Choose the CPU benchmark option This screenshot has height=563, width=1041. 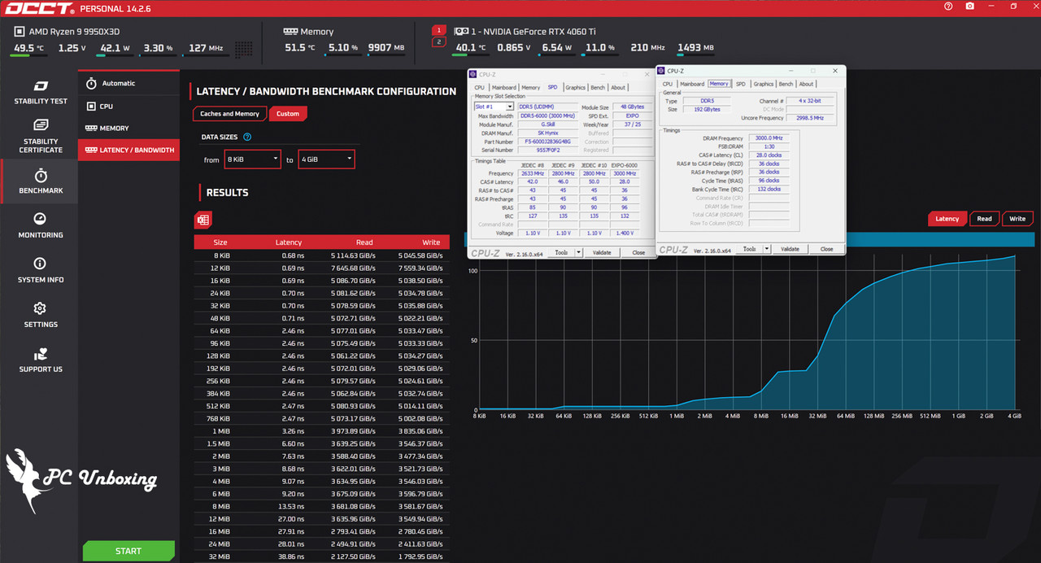[128, 106]
